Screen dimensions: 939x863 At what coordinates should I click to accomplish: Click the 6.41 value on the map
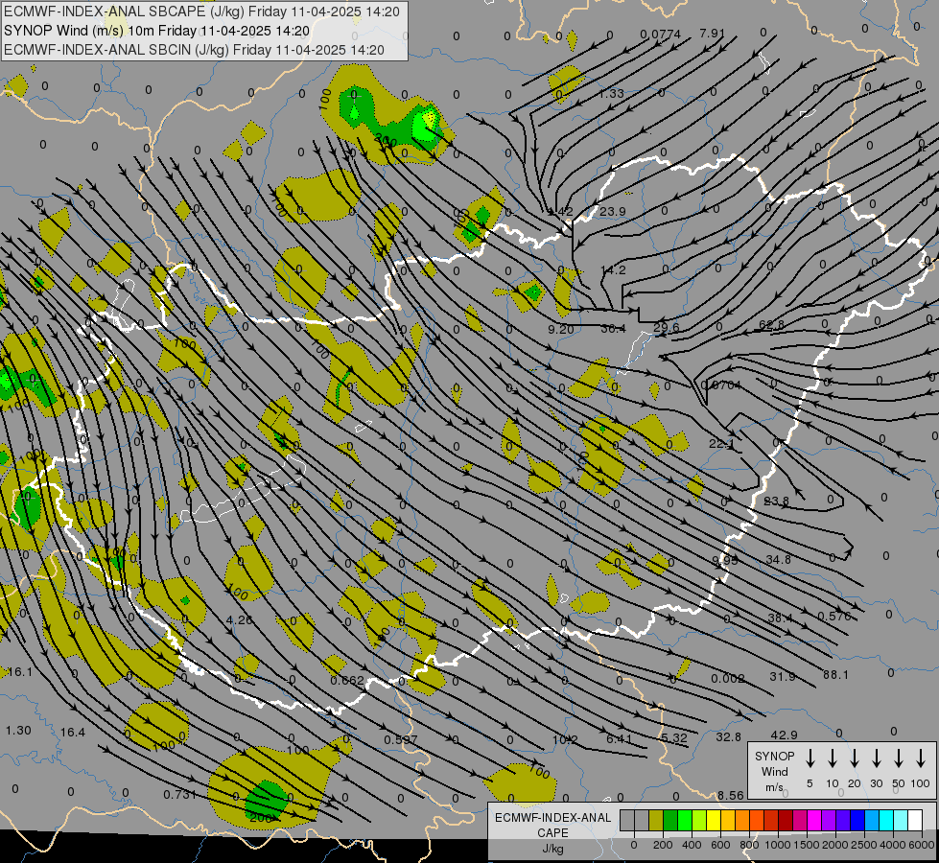(x=620, y=739)
